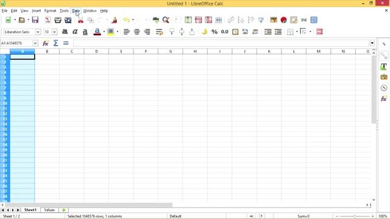Select column B header
Viewport: 390px width, 219px height.
[47, 51]
